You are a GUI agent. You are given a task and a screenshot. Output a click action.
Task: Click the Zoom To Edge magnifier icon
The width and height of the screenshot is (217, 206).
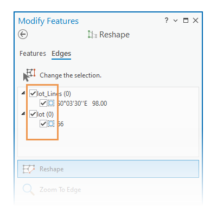[x=29, y=190]
